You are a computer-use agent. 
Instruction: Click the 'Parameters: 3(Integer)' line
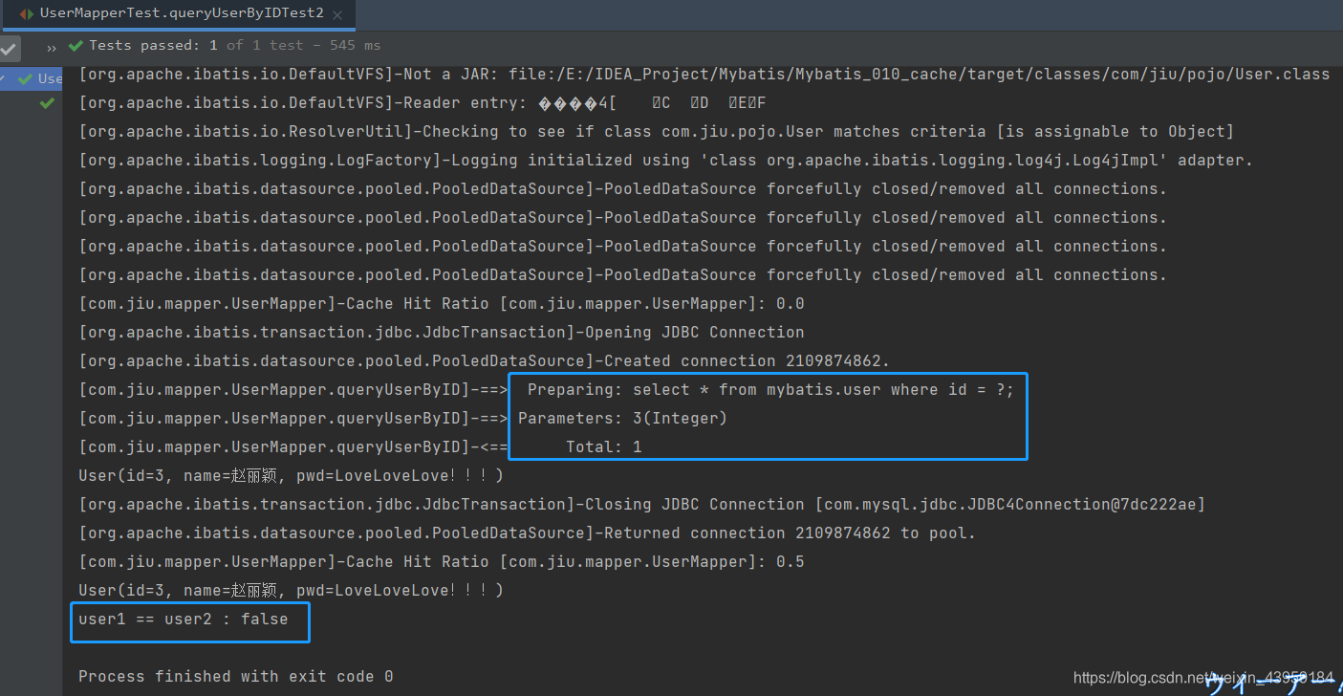[402, 418]
